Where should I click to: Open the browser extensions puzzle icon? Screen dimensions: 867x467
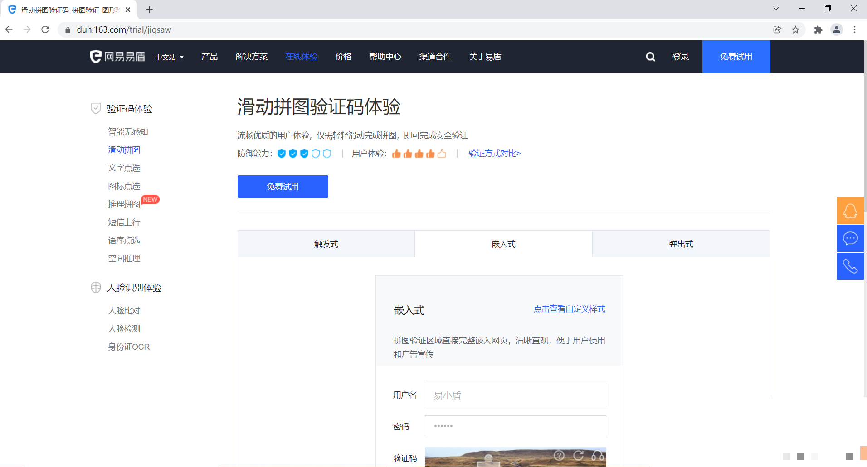point(818,30)
